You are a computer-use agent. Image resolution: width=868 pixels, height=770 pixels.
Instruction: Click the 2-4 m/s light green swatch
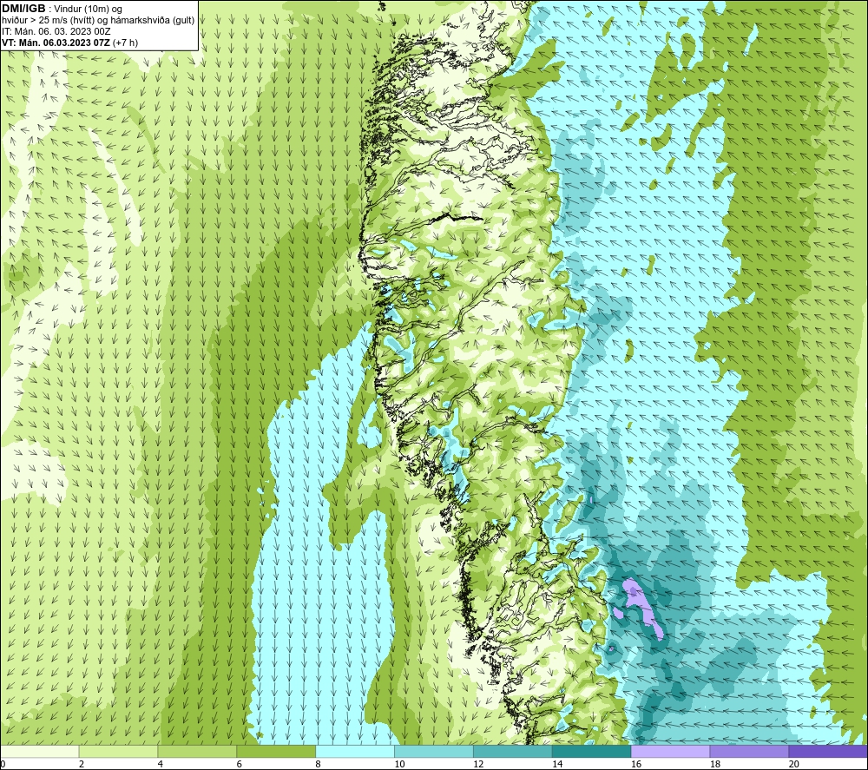tap(118, 751)
